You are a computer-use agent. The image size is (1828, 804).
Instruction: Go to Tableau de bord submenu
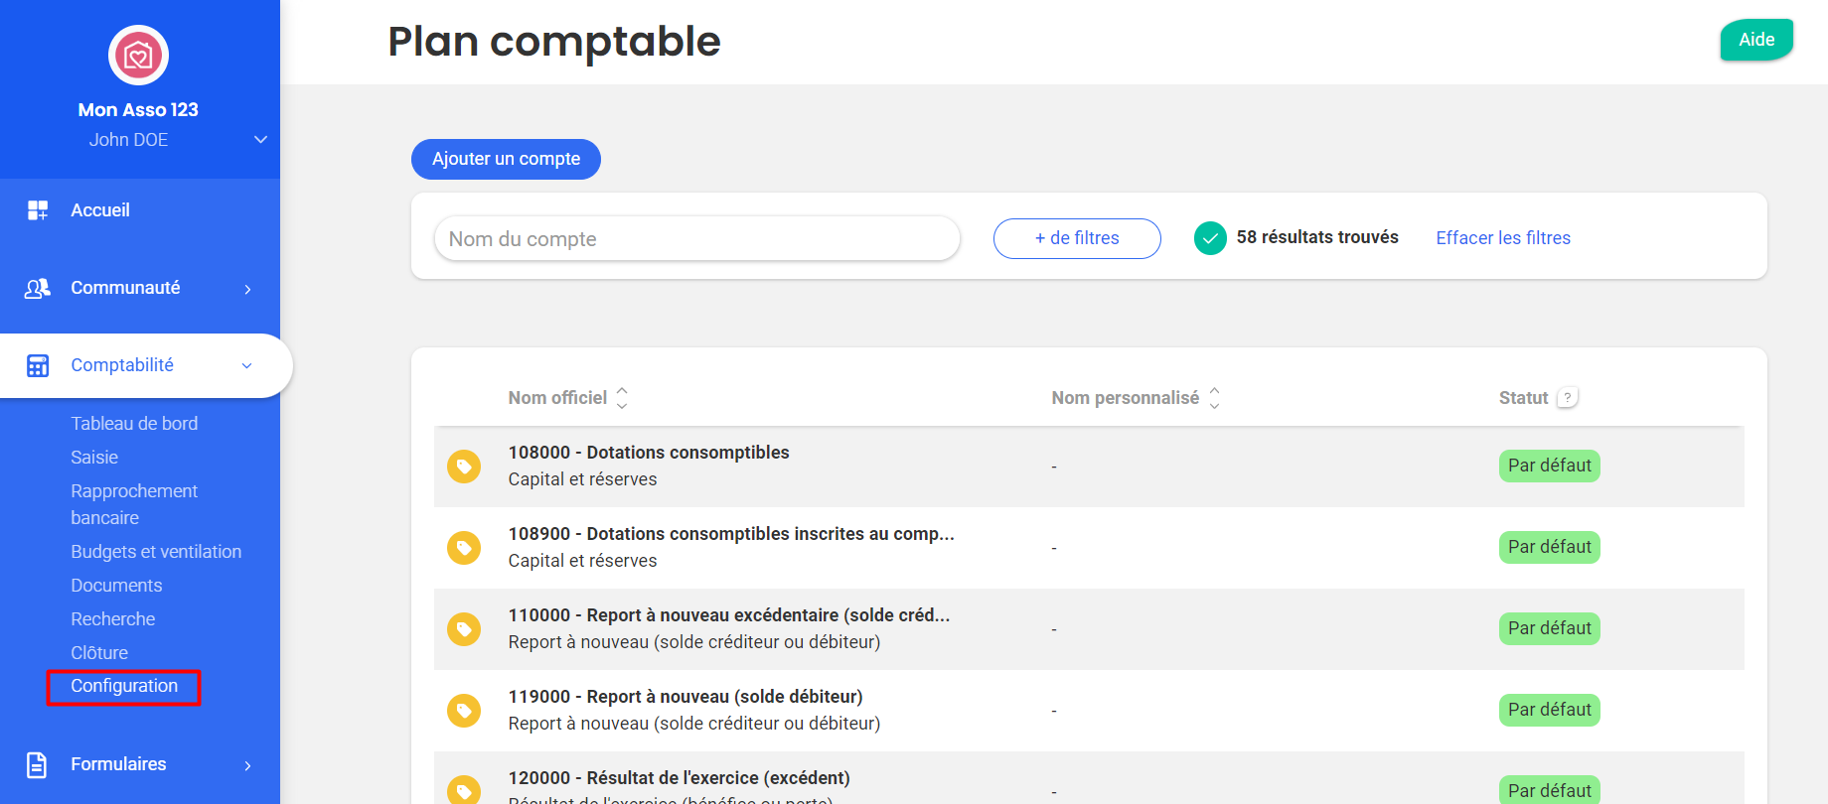[134, 424]
